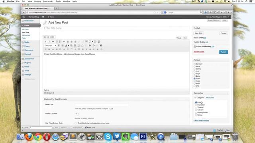Toggle the spellchecker in the editor toolbar
The image size is (255, 143).
(x=90, y=42)
